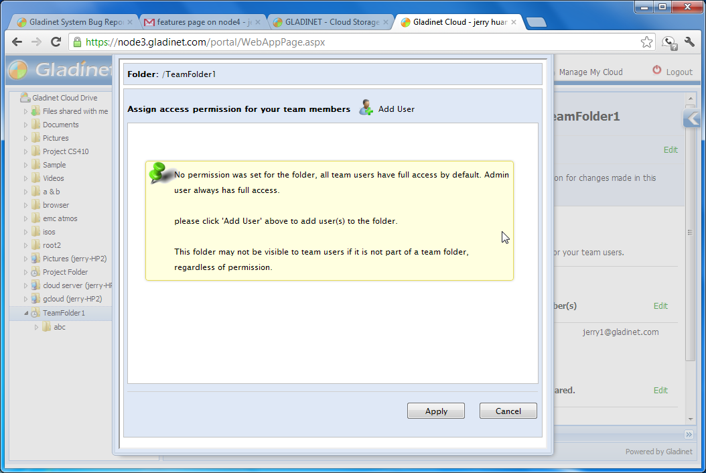This screenshot has width=706, height=473.
Task: Select the Documents tree item
Action: (60, 125)
